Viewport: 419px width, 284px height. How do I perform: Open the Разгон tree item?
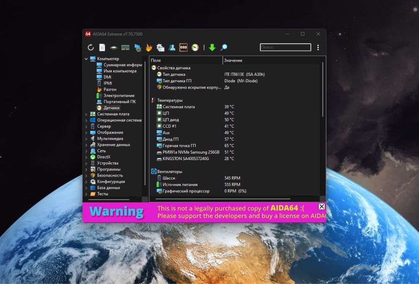106,89
